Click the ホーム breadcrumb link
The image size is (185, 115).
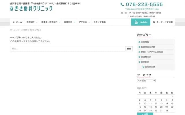click(x=12, y=30)
